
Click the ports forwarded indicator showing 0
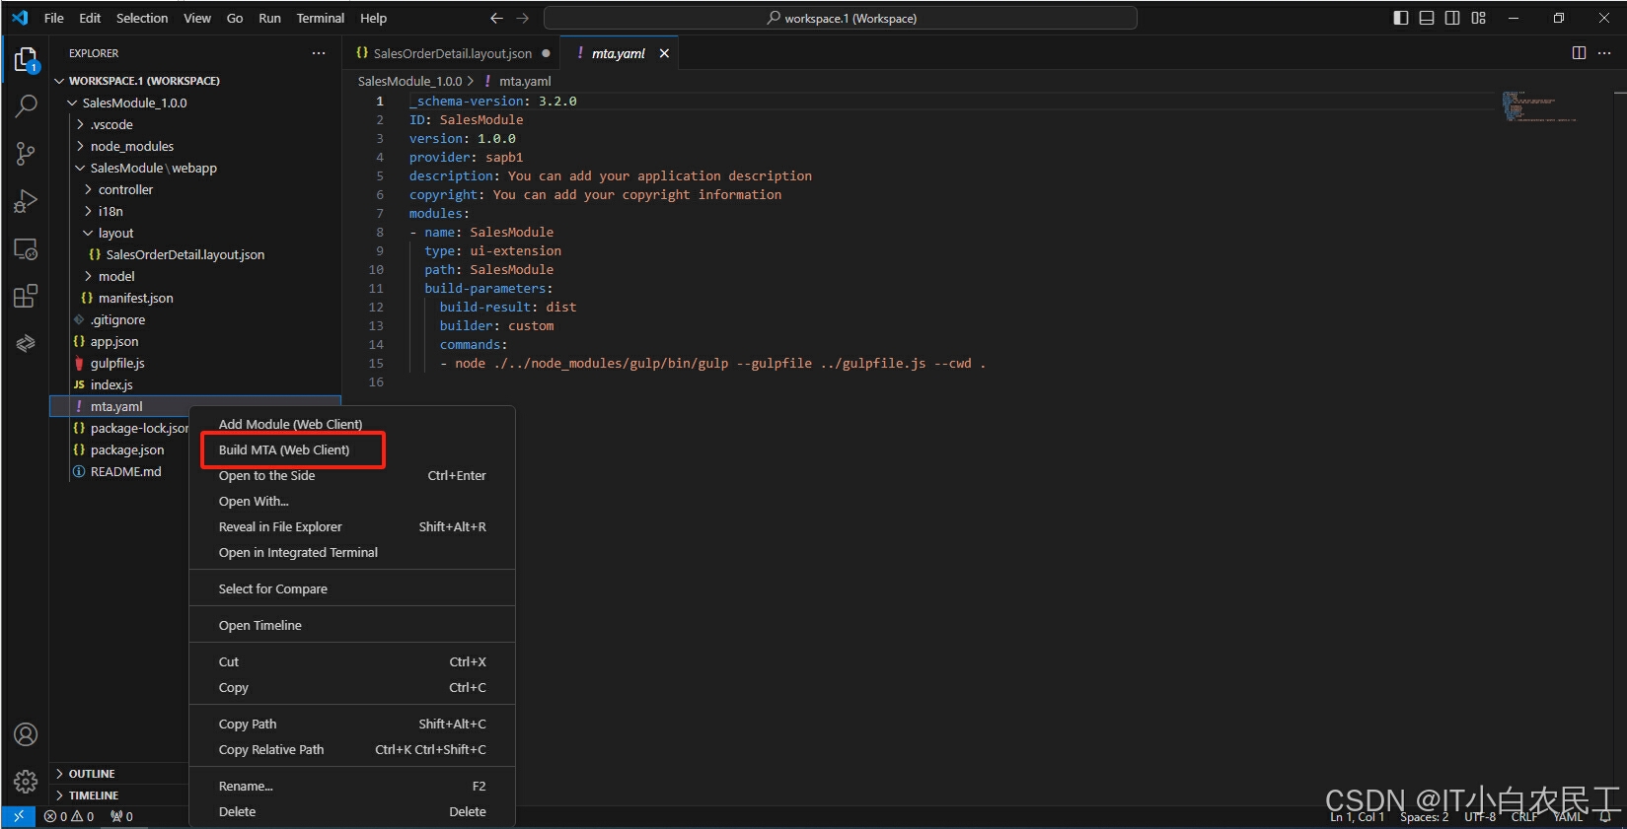(121, 816)
